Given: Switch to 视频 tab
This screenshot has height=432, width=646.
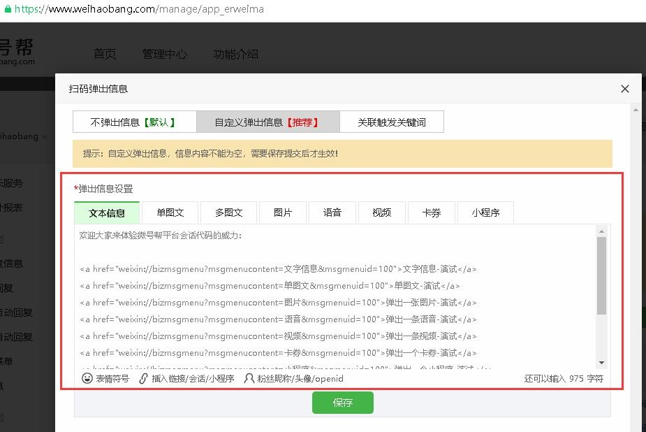Looking at the screenshot, I should pos(382,213).
